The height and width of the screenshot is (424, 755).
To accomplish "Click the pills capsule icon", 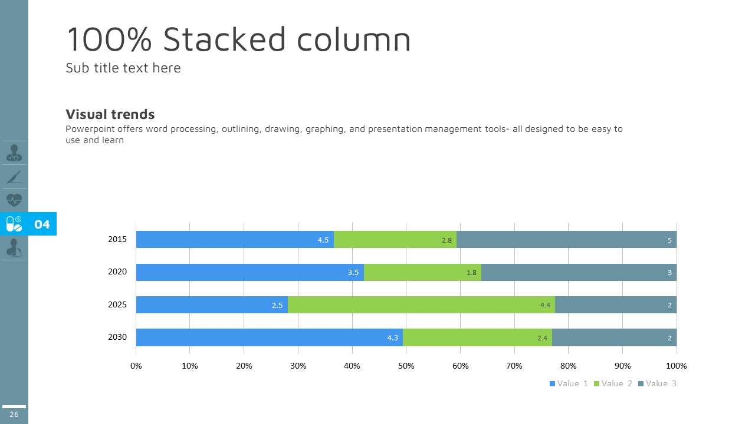I will (x=14, y=224).
